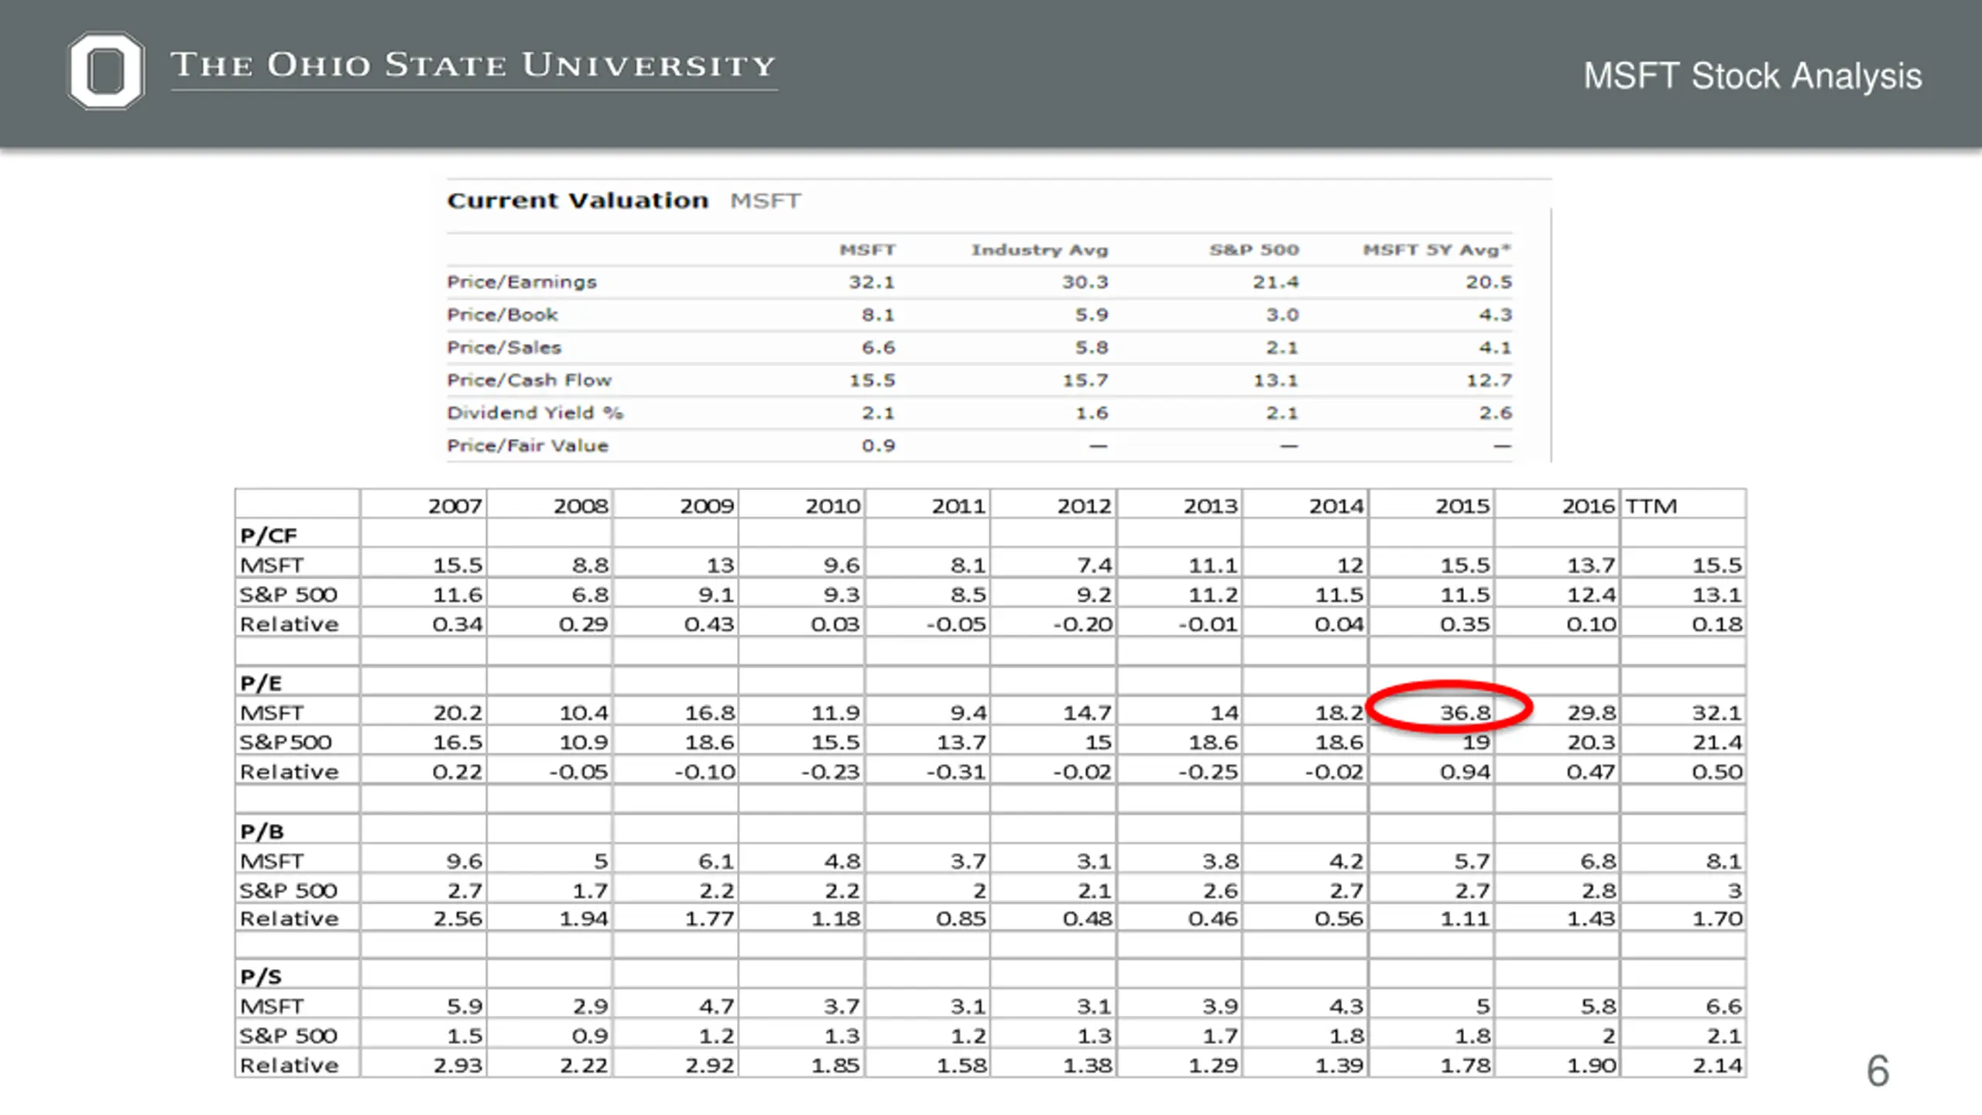Click Price/Fair Value MSFT value 0.9

pos(878,446)
